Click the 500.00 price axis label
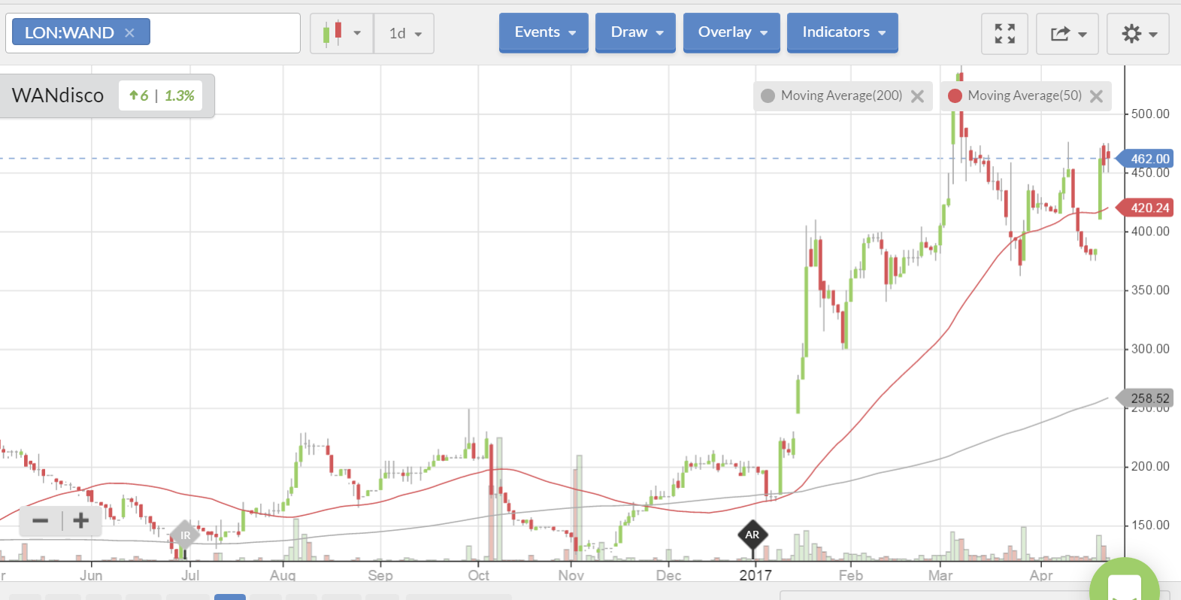The height and width of the screenshot is (600, 1181). (1150, 114)
